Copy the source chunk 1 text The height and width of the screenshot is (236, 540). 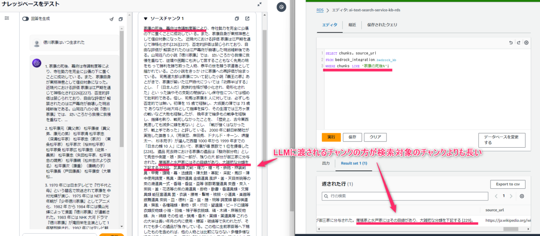(x=237, y=18)
